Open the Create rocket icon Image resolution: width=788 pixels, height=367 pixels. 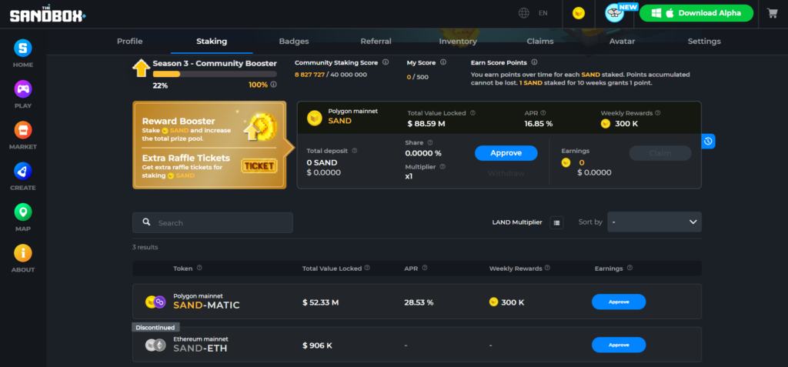pos(23,171)
